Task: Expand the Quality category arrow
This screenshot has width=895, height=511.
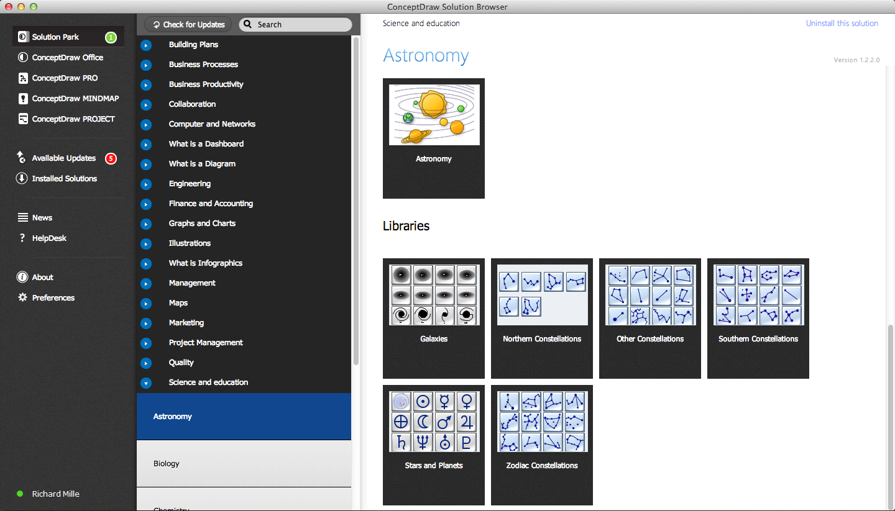Action: coord(146,363)
